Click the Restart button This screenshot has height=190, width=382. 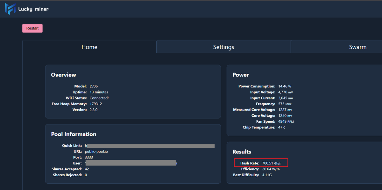coord(32,28)
